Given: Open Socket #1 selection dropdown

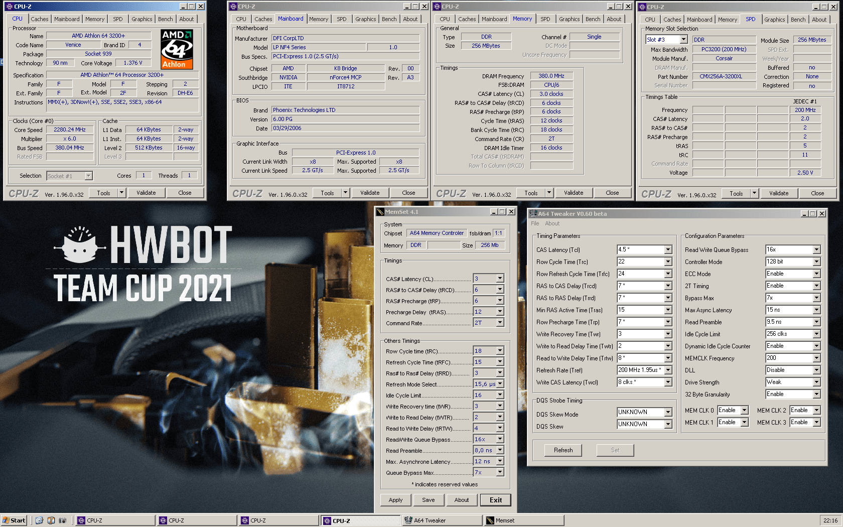Looking at the screenshot, I should (88, 176).
